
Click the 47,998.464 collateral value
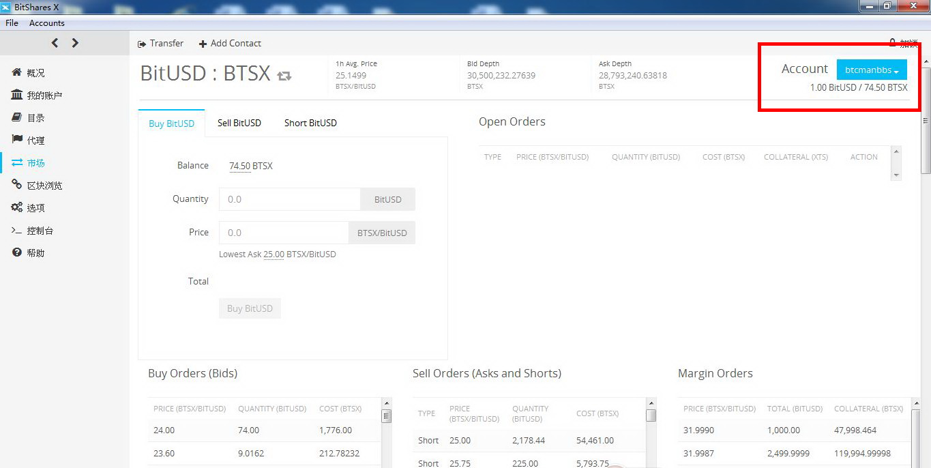[x=855, y=430]
